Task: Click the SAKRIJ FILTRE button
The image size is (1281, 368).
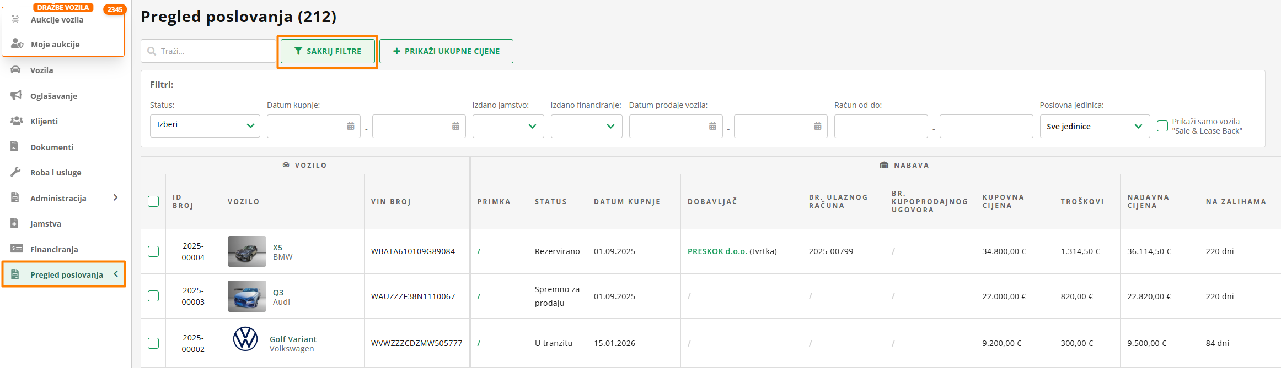Action: coord(328,51)
